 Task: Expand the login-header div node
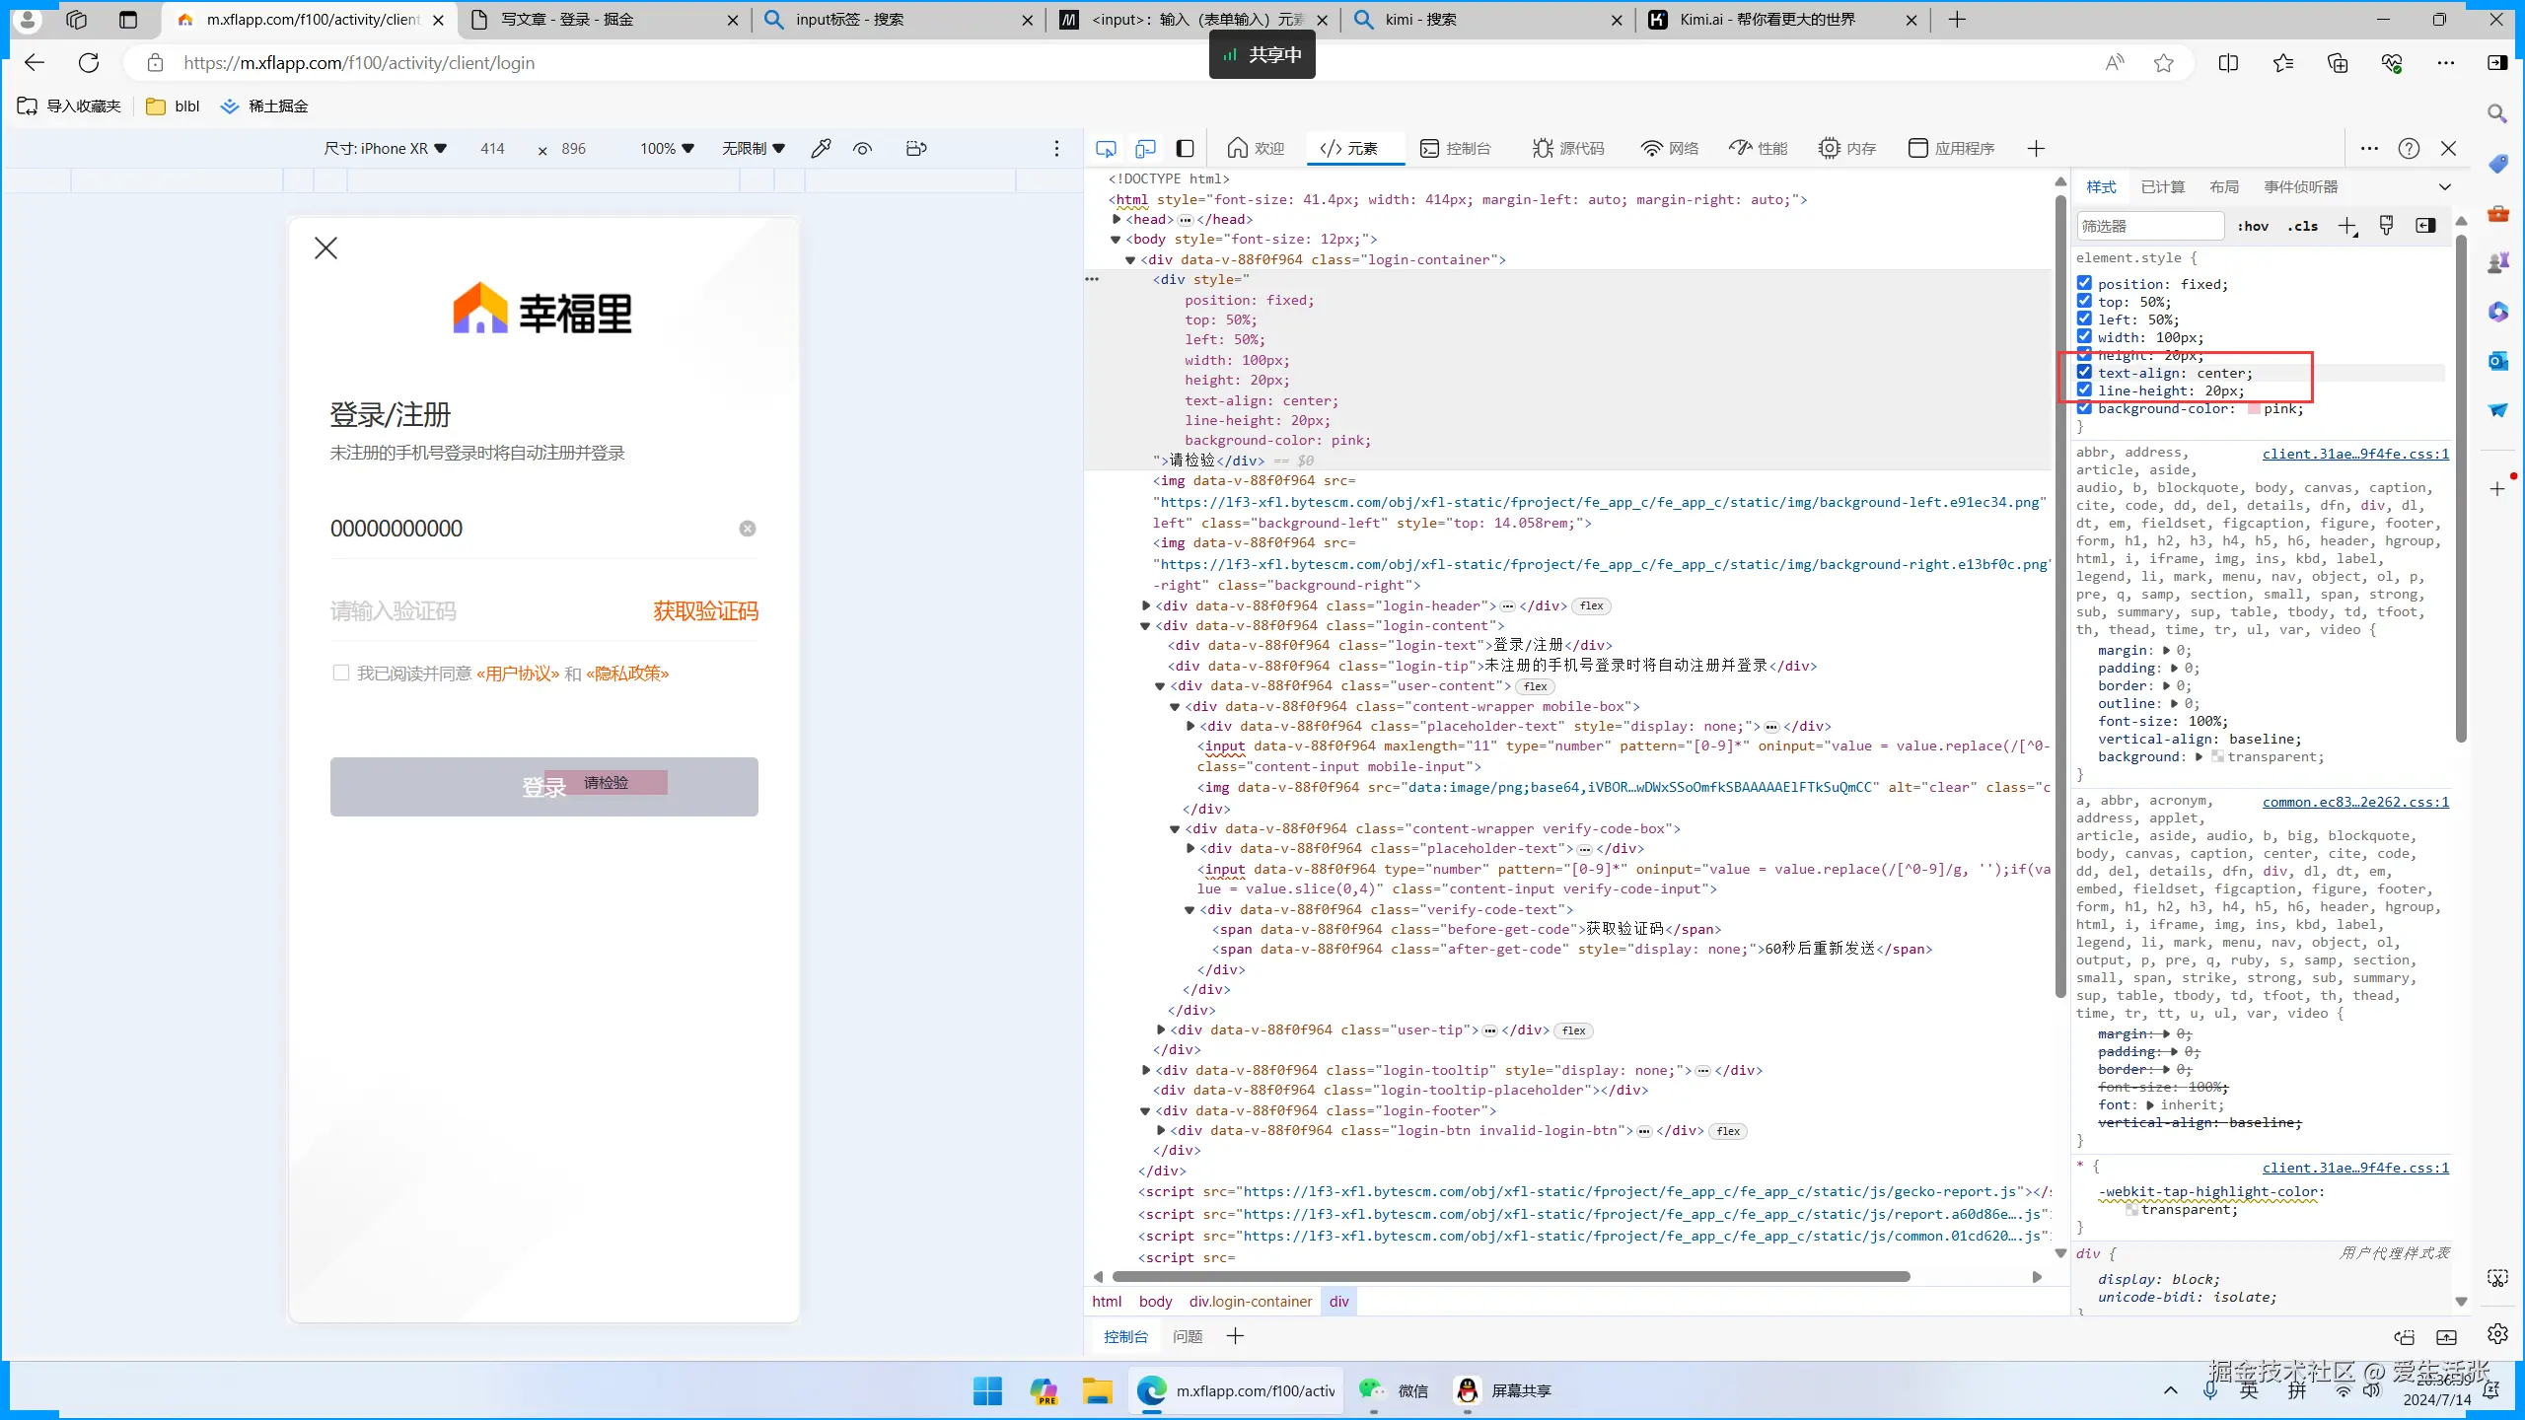[1145, 605]
